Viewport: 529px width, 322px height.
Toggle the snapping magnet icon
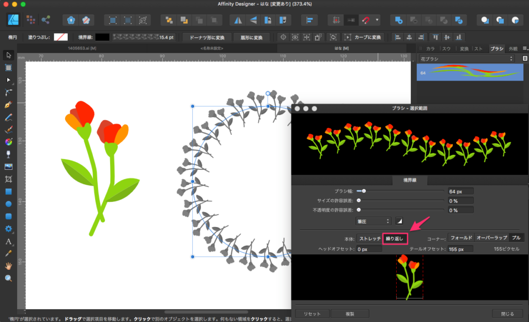[366, 20]
